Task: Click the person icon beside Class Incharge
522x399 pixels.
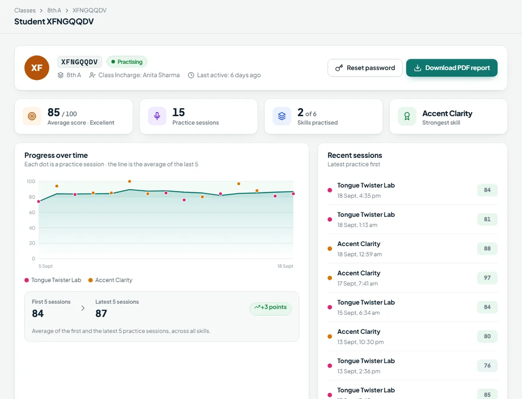Action: (92, 75)
